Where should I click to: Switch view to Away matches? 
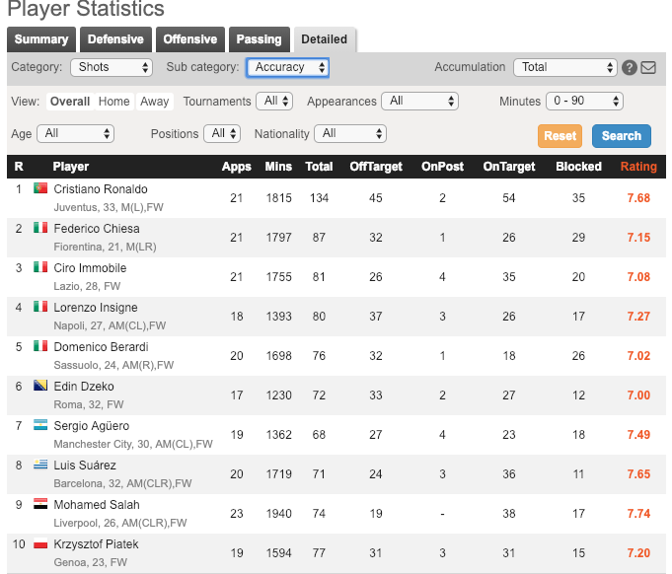click(x=155, y=102)
